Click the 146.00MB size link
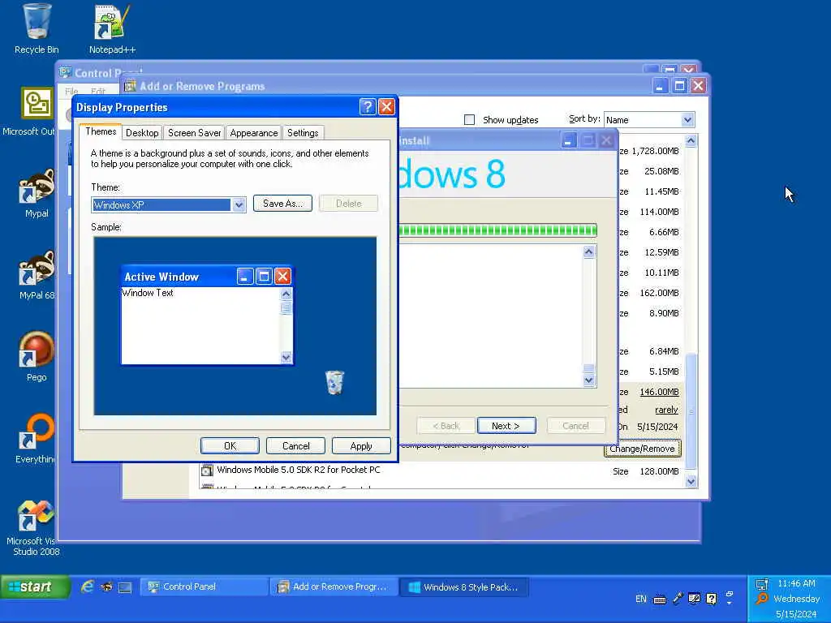Screen dimensions: 831x623 tap(659, 392)
